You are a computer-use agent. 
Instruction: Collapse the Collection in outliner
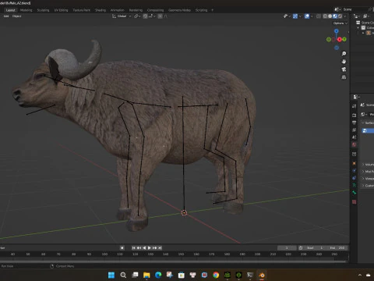click(x=358, y=27)
